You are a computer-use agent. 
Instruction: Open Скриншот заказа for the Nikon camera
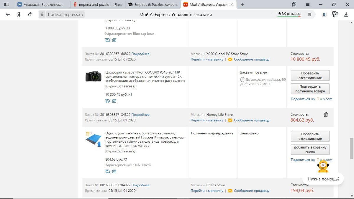[x=120, y=86]
